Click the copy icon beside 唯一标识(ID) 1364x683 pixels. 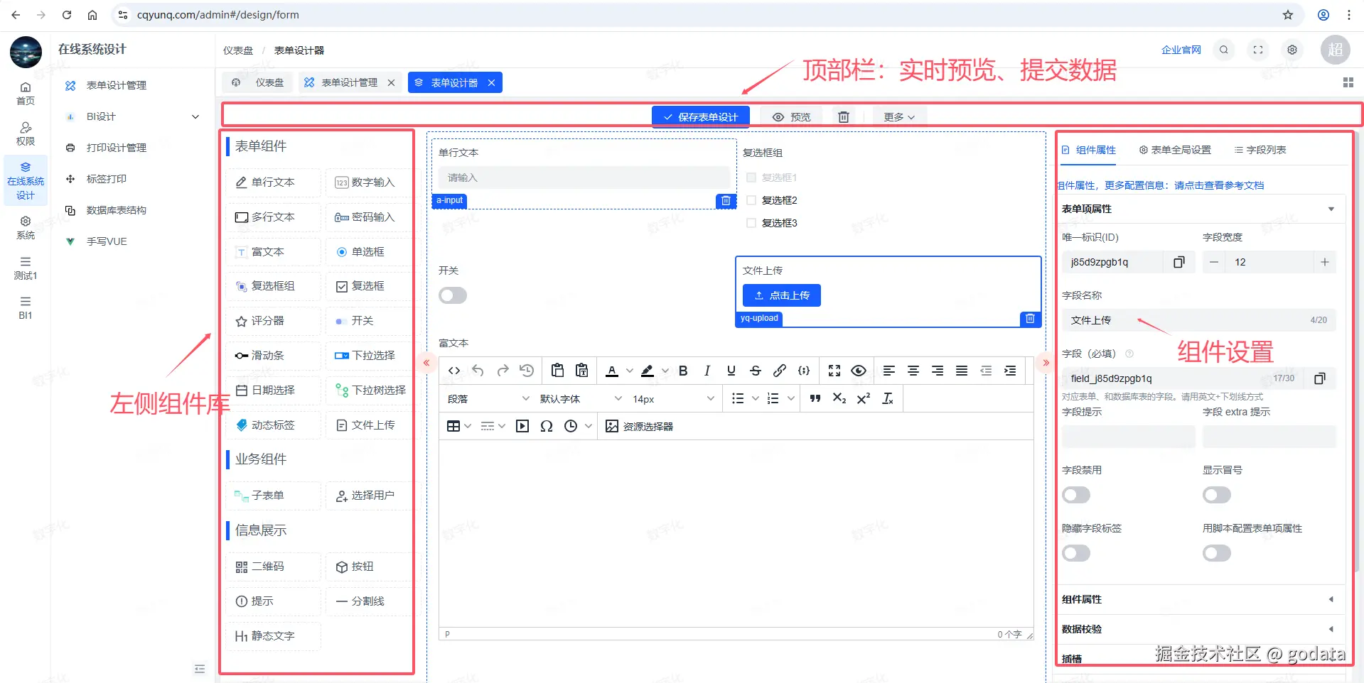click(x=1178, y=262)
